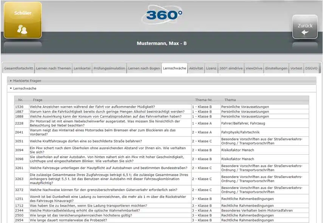Viewport: 323px width, 223px height.
Task: Collapse the Lernschwäche section
Action: pyautogui.click(x=25, y=88)
